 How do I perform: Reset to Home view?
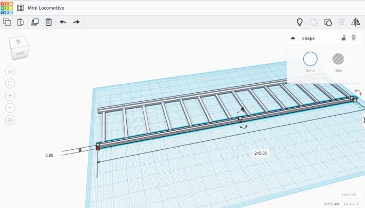point(10,71)
